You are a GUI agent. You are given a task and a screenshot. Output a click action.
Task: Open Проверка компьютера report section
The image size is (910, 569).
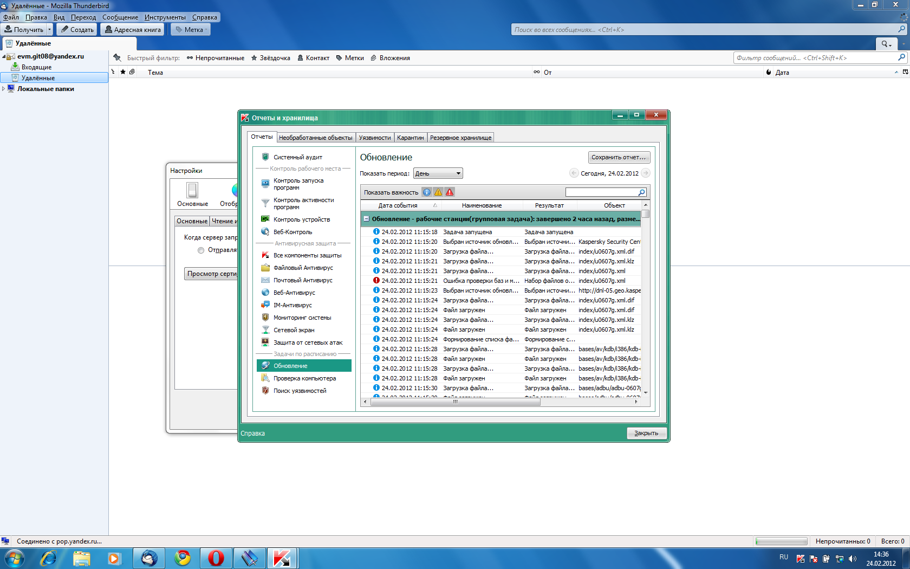point(304,378)
